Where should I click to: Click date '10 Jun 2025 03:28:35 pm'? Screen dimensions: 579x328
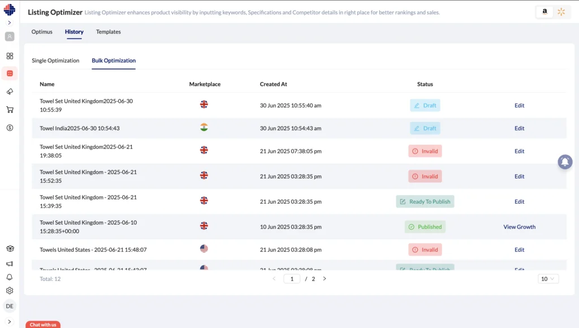(x=291, y=227)
